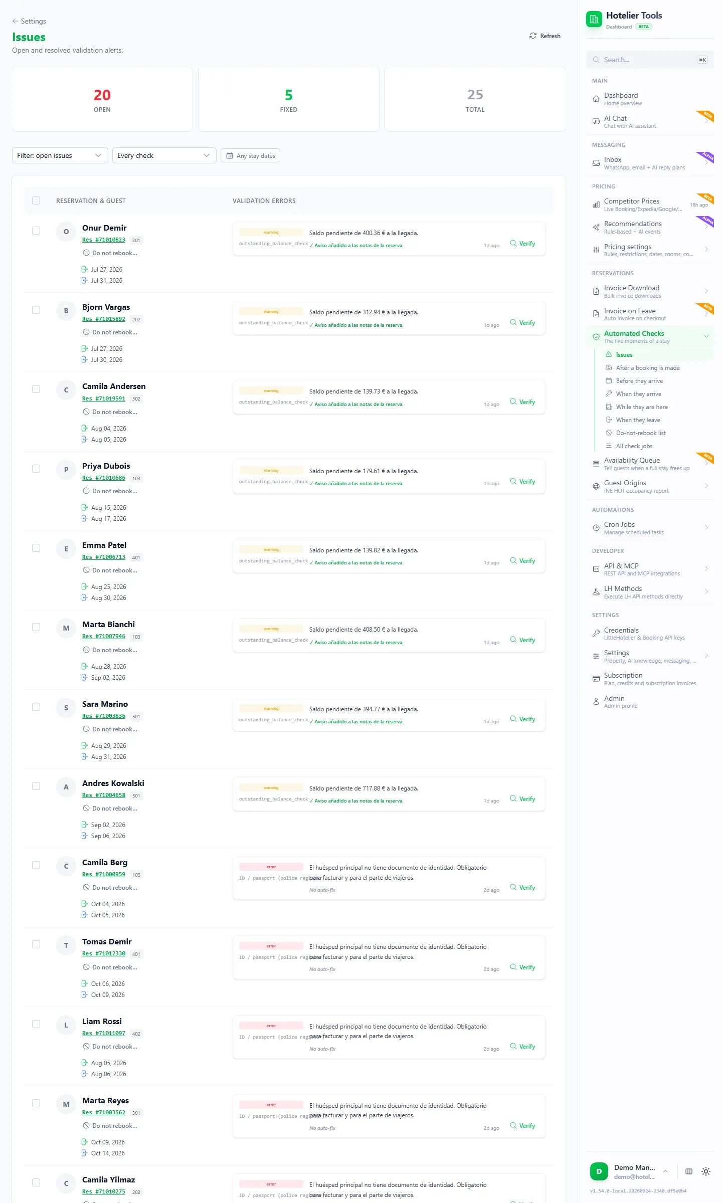Open Invoice Download icon
Viewport: 722px width, 1203px height.
coord(596,291)
